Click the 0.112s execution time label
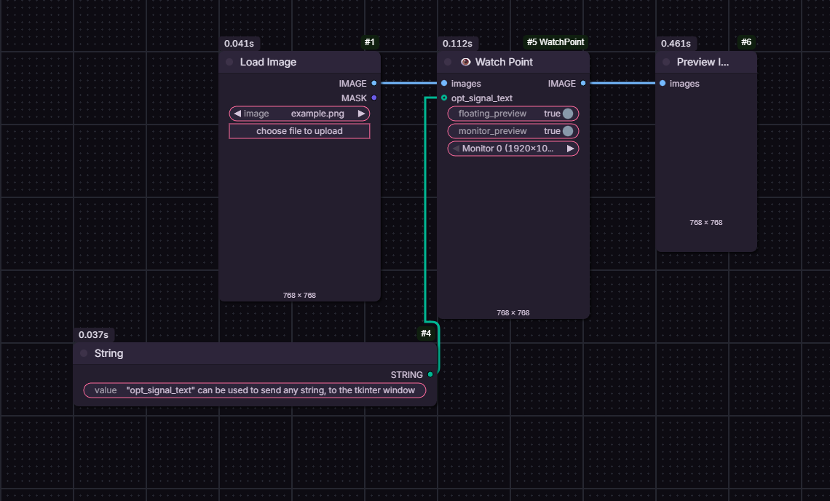 pos(457,44)
